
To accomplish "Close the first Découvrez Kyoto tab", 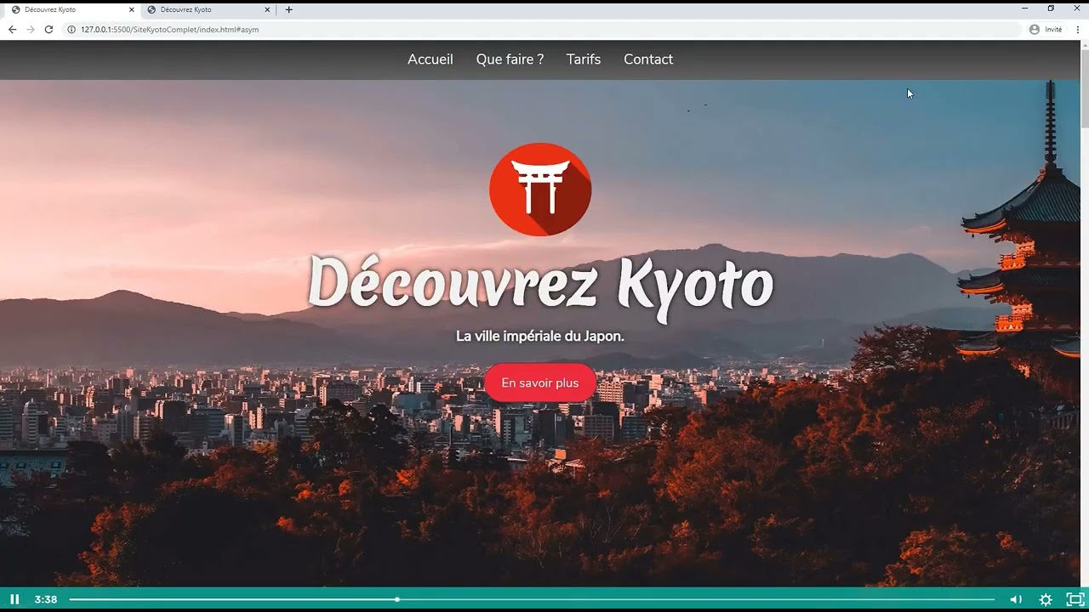I will [131, 9].
